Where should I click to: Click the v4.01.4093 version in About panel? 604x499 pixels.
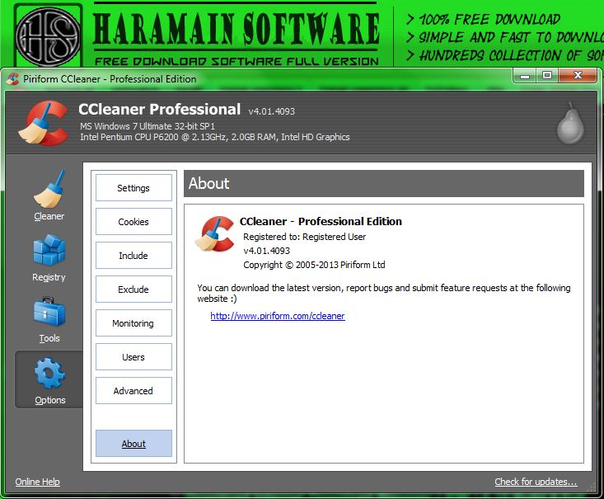point(266,251)
